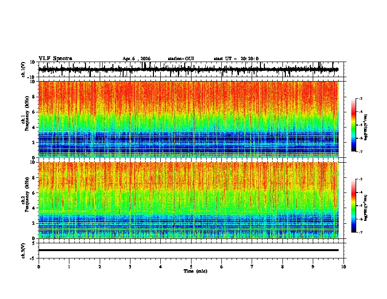Click the time axis tick label "3"
387x299 pixels.
[130, 267]
